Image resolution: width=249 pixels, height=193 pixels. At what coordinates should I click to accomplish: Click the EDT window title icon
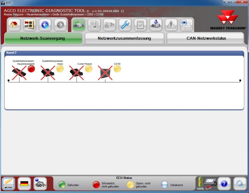point(3,3)
